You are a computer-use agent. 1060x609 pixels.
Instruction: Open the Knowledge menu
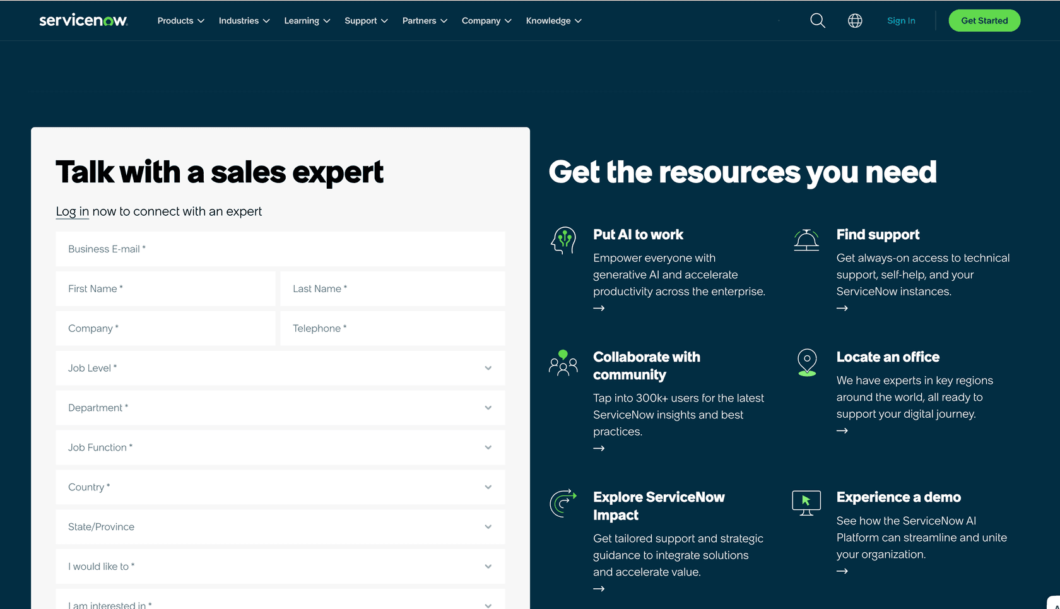click(554, 21)
